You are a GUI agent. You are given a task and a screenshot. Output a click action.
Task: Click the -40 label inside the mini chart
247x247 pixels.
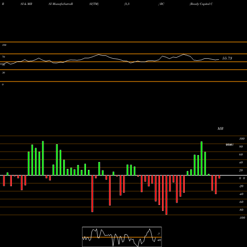(x=159, y=240)
